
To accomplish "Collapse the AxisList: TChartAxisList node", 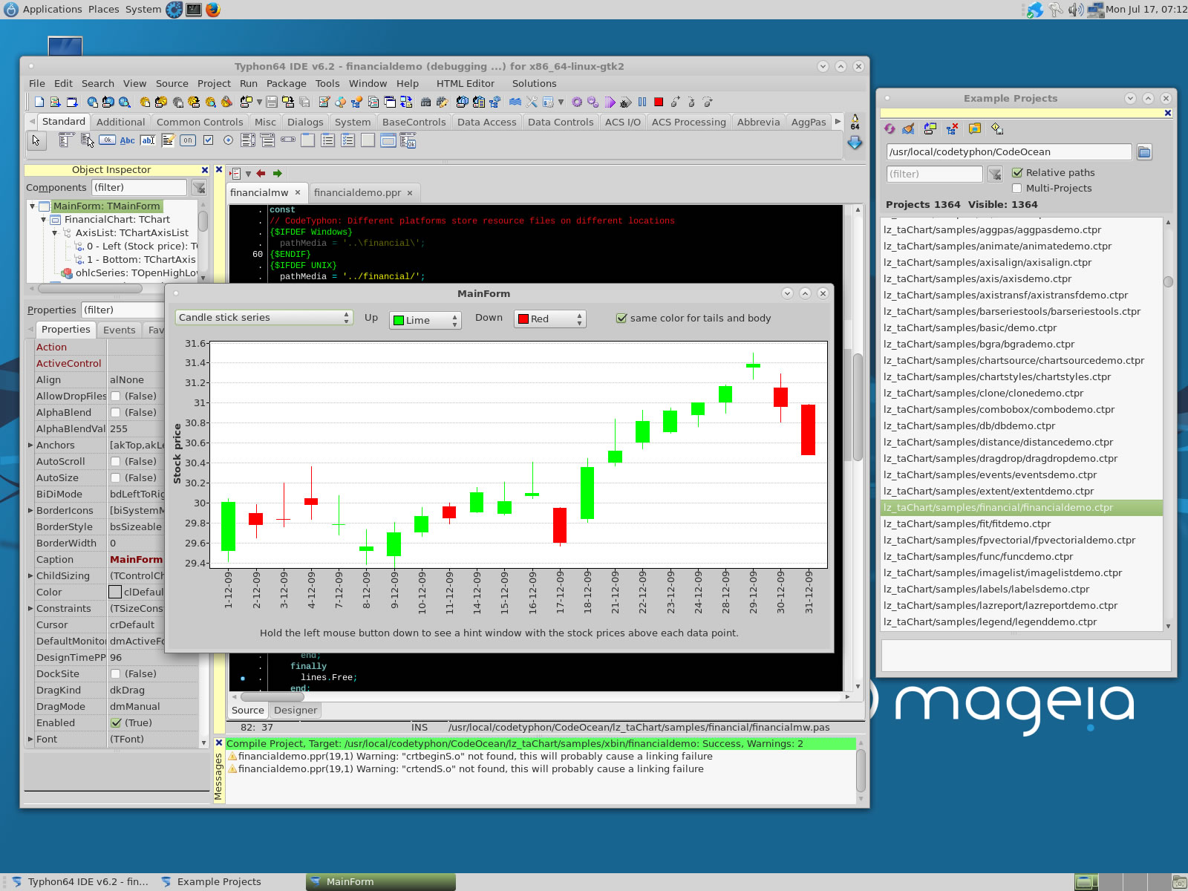I will pyautogui.click(x=55, y=233).
